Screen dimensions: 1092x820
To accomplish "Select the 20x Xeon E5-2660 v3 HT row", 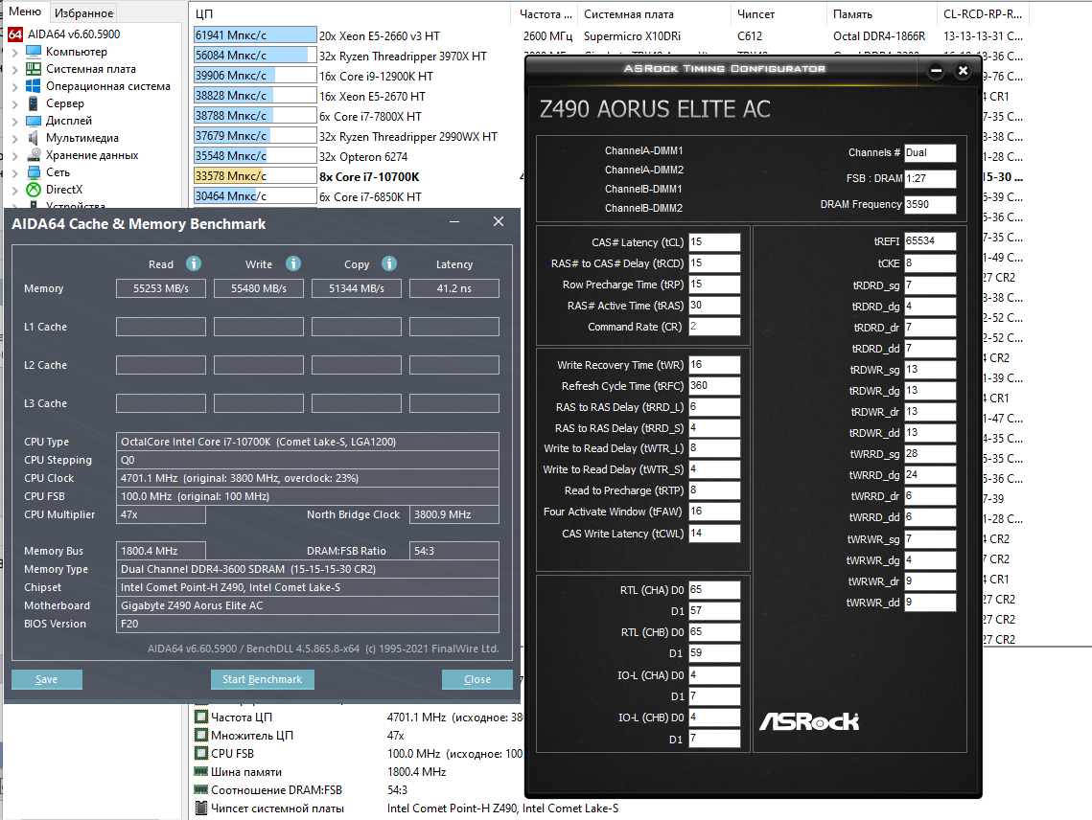I will point(380,36).
